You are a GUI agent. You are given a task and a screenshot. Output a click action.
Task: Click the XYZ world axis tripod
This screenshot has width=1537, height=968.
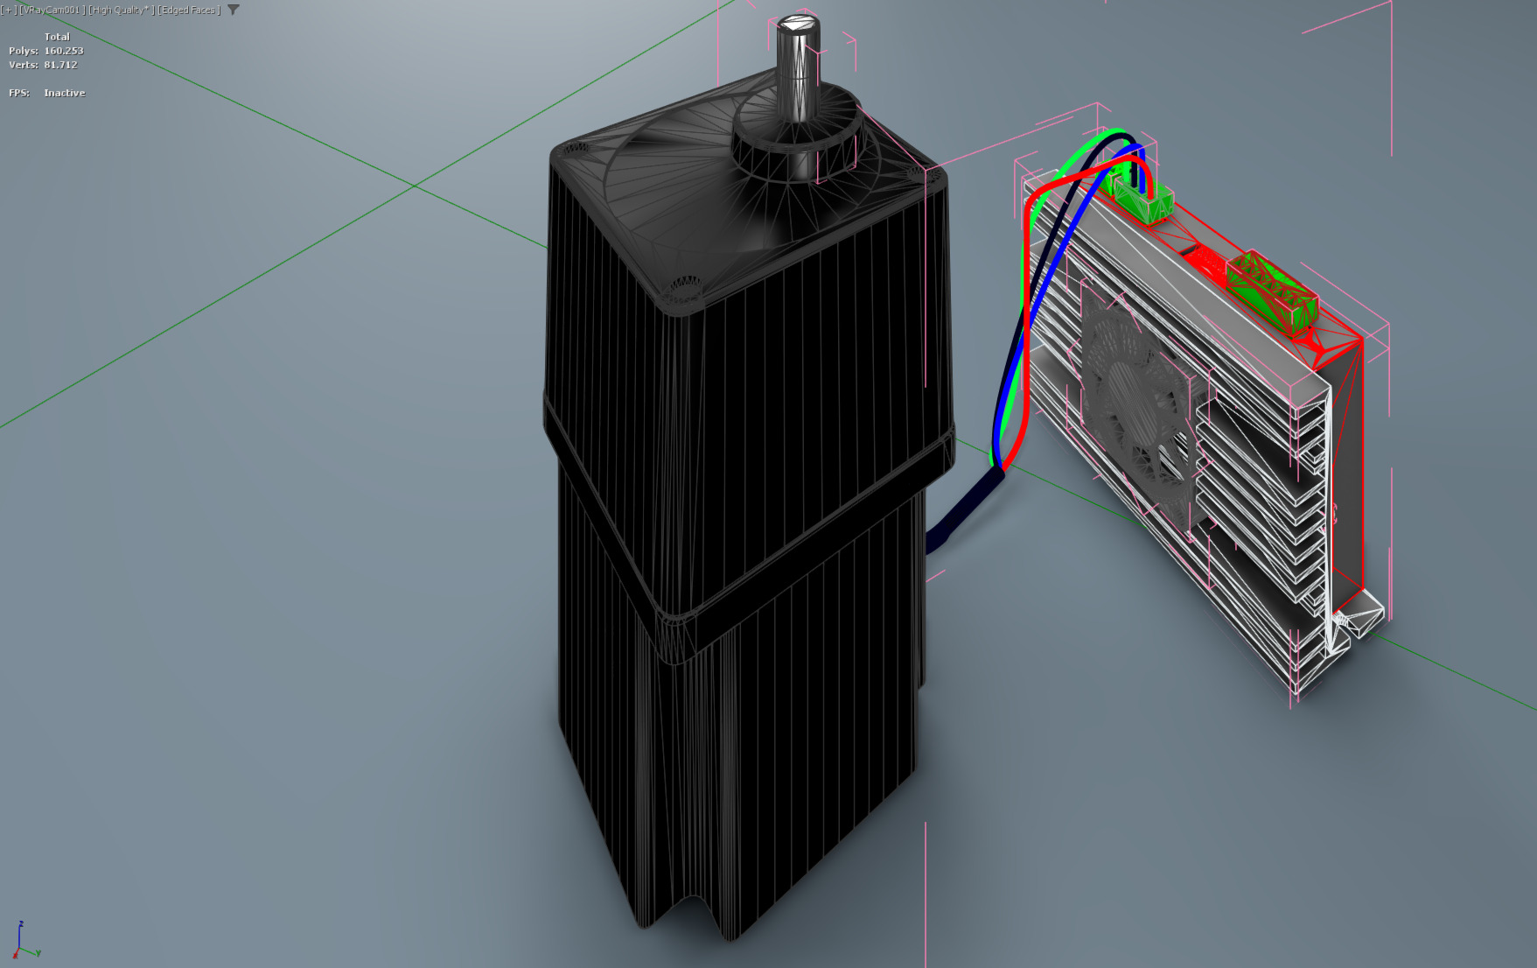click(x=24, y=941)
